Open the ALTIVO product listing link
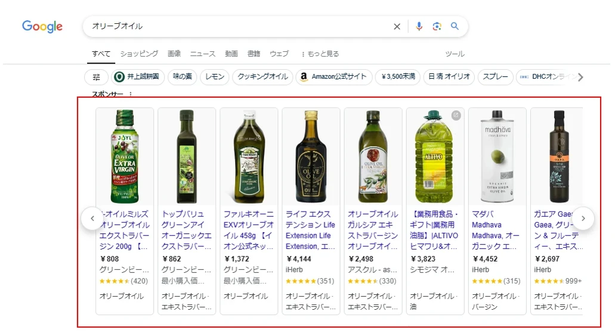The image size is (615, 336). pos(435,230)
